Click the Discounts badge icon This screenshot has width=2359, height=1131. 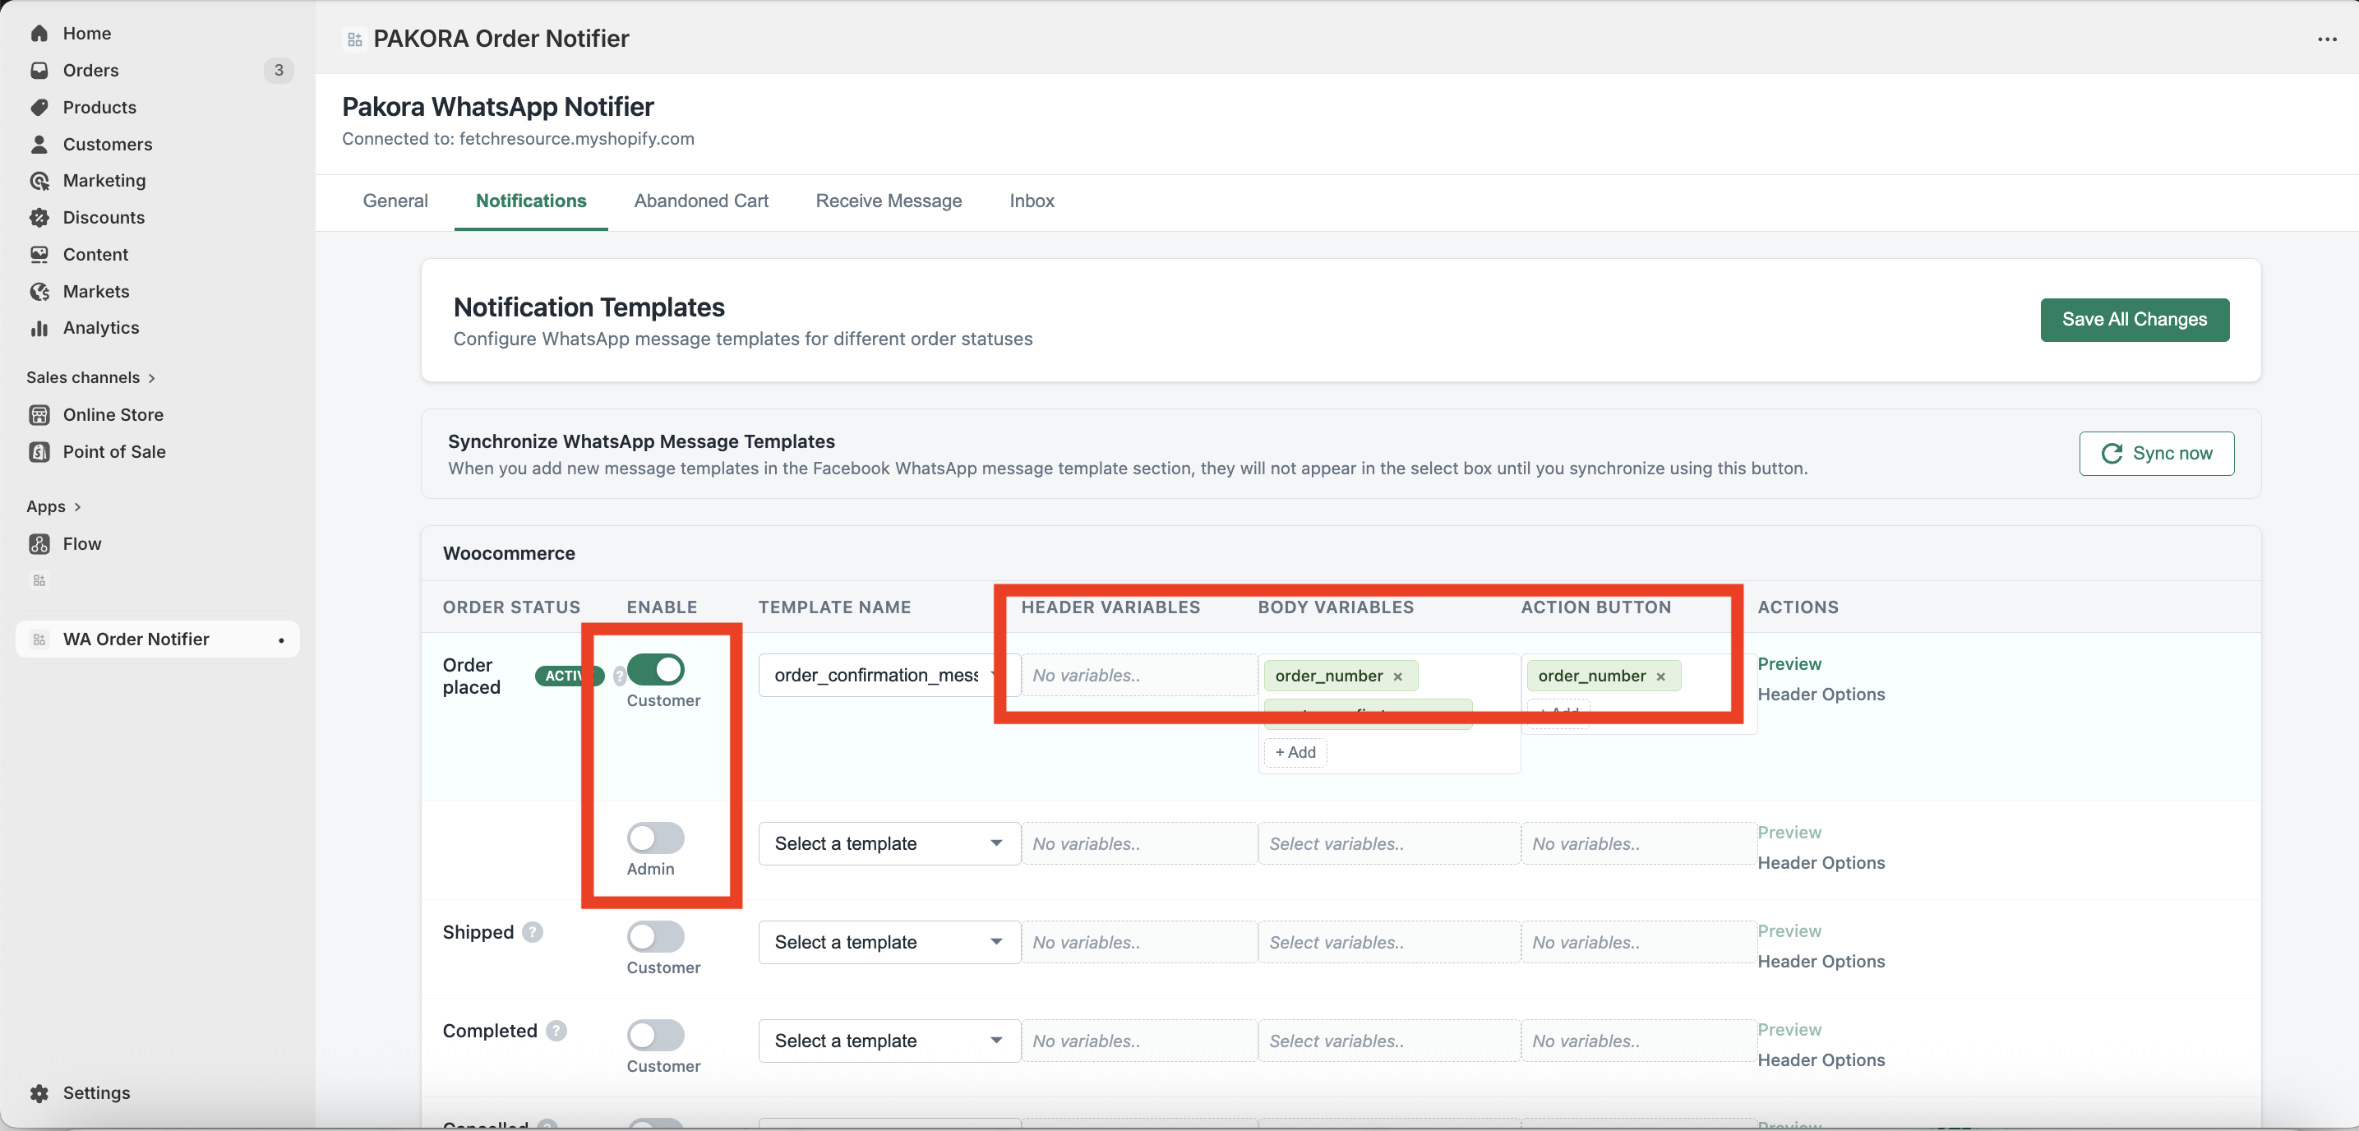click(39, 217)
